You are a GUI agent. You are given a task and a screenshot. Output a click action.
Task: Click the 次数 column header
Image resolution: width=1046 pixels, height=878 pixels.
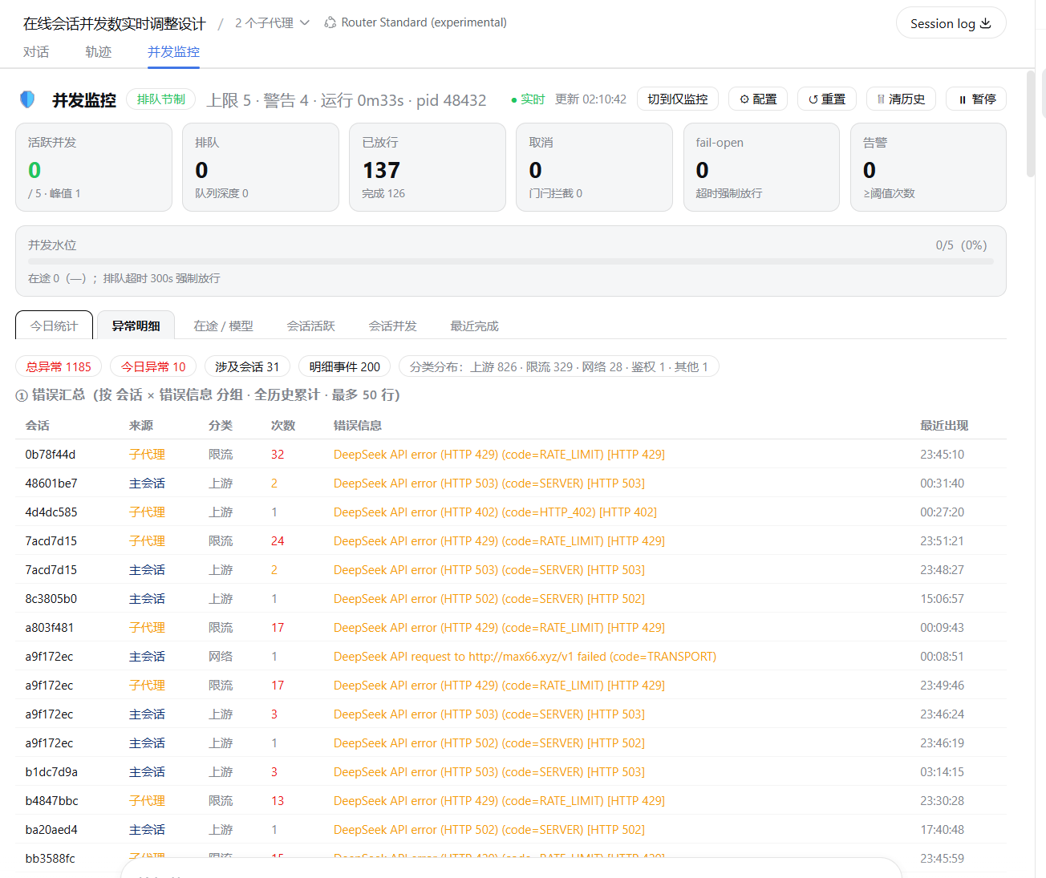pyautogui.click(x=283, y=426)
